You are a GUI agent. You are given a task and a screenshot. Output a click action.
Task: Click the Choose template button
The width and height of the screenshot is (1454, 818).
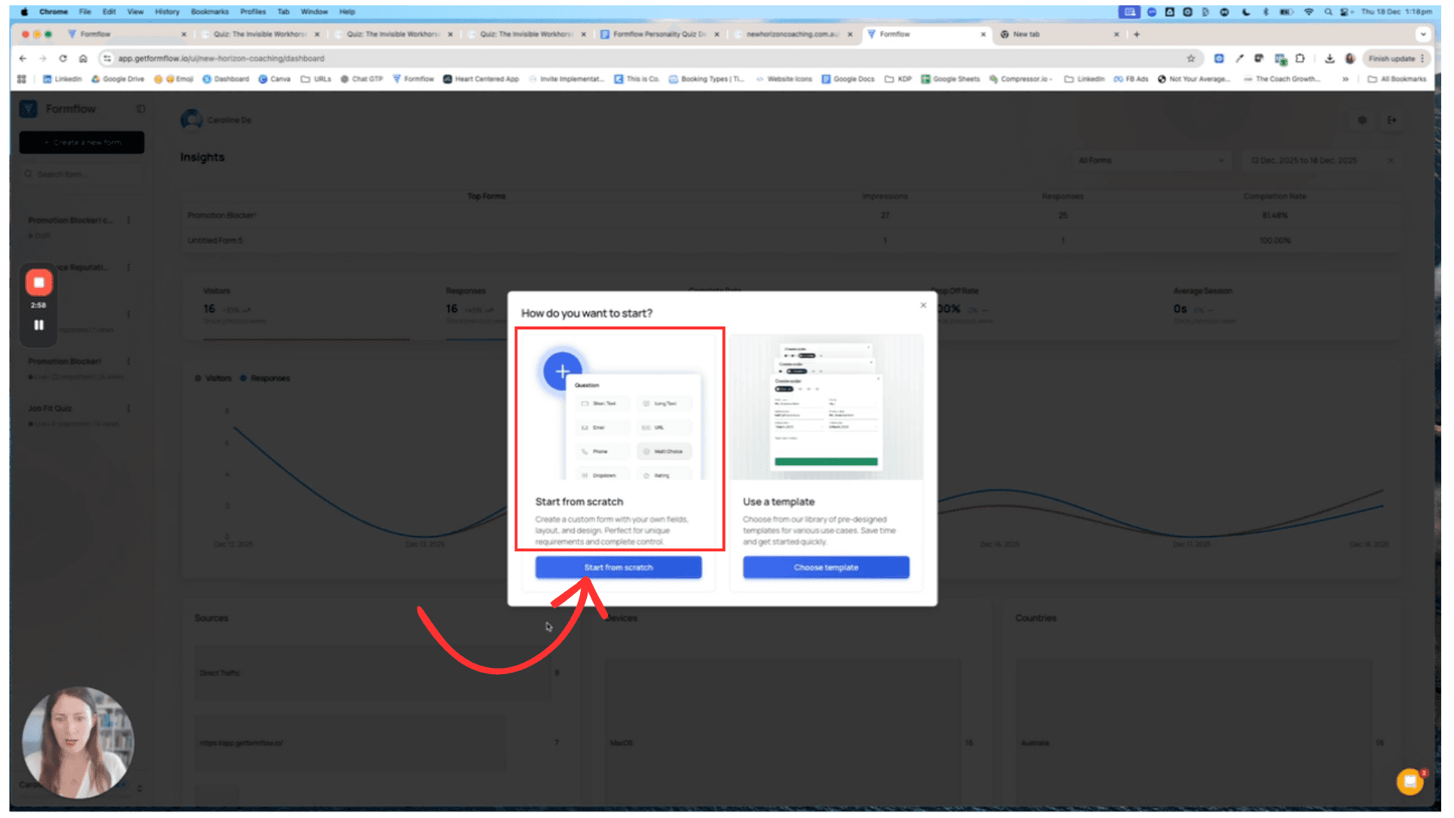[825, 567]
